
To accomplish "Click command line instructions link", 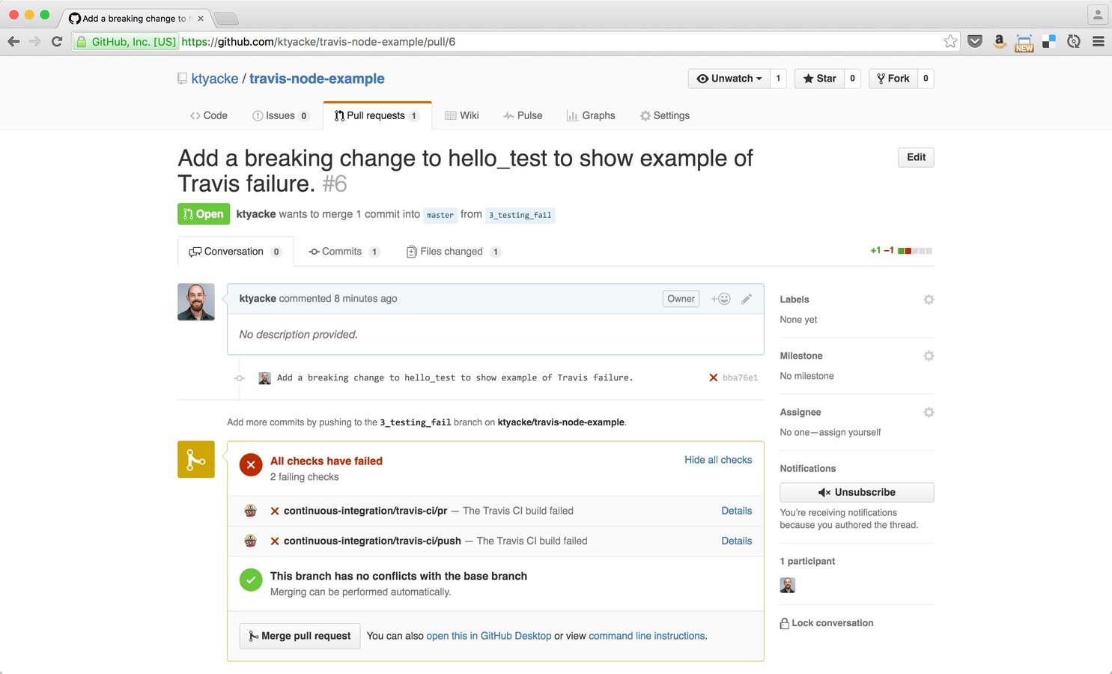I will (x=647, y=636).
